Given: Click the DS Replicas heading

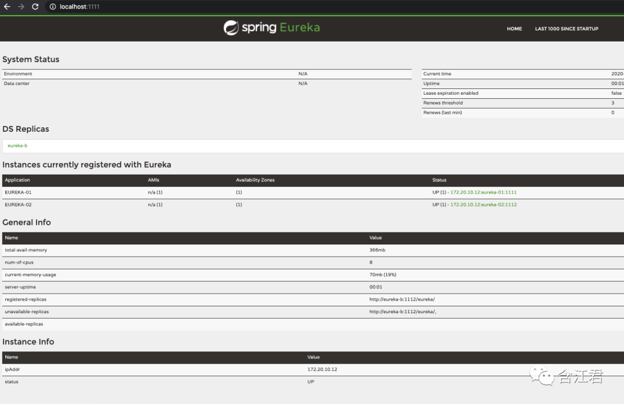Looking at the screenshot, I should coord(25,129).
